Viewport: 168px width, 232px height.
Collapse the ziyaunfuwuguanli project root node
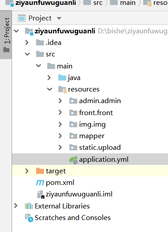pos(16,31)
